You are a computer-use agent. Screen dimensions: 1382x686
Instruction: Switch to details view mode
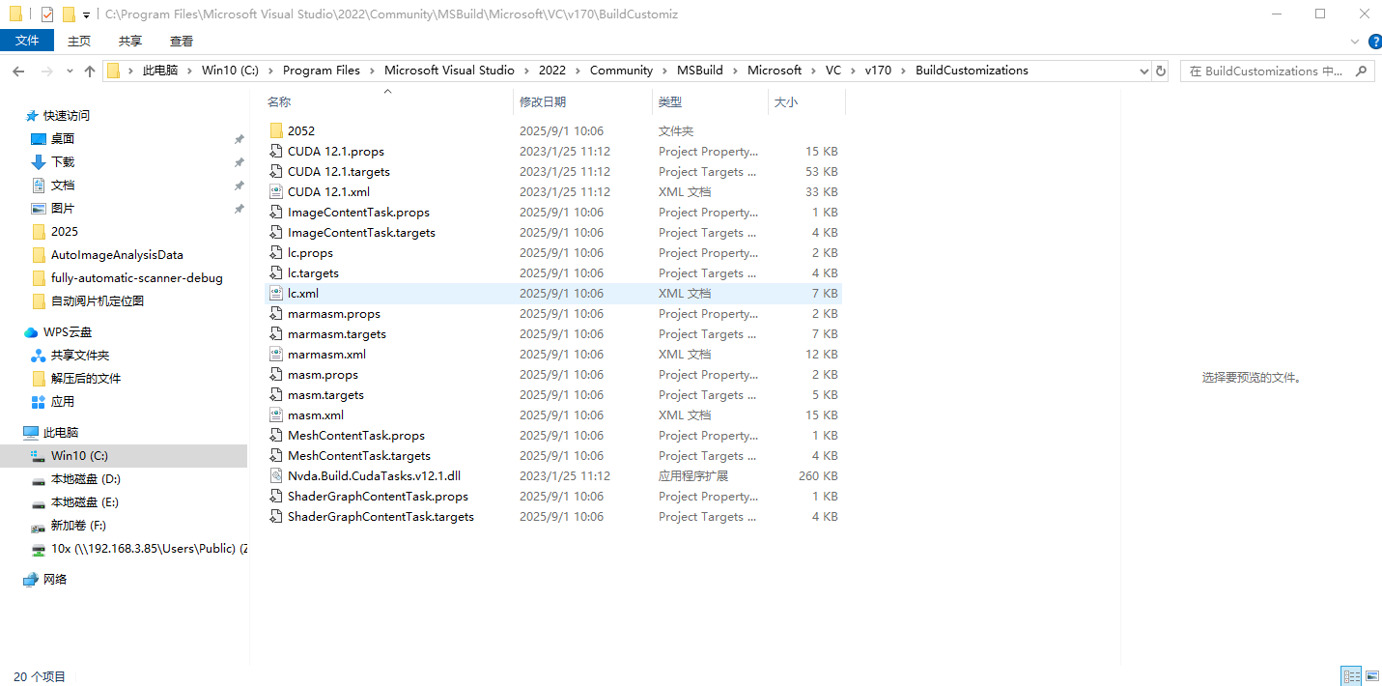(1350, 676)
